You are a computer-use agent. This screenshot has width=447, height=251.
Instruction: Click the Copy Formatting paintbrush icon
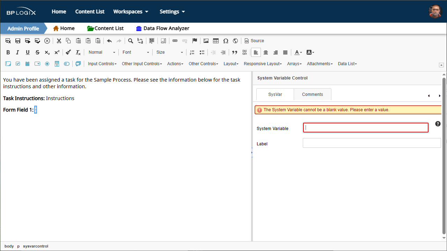pos(68,52)
